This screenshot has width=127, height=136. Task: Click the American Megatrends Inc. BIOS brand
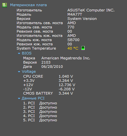pyautogui.click(x=66, y=58)
